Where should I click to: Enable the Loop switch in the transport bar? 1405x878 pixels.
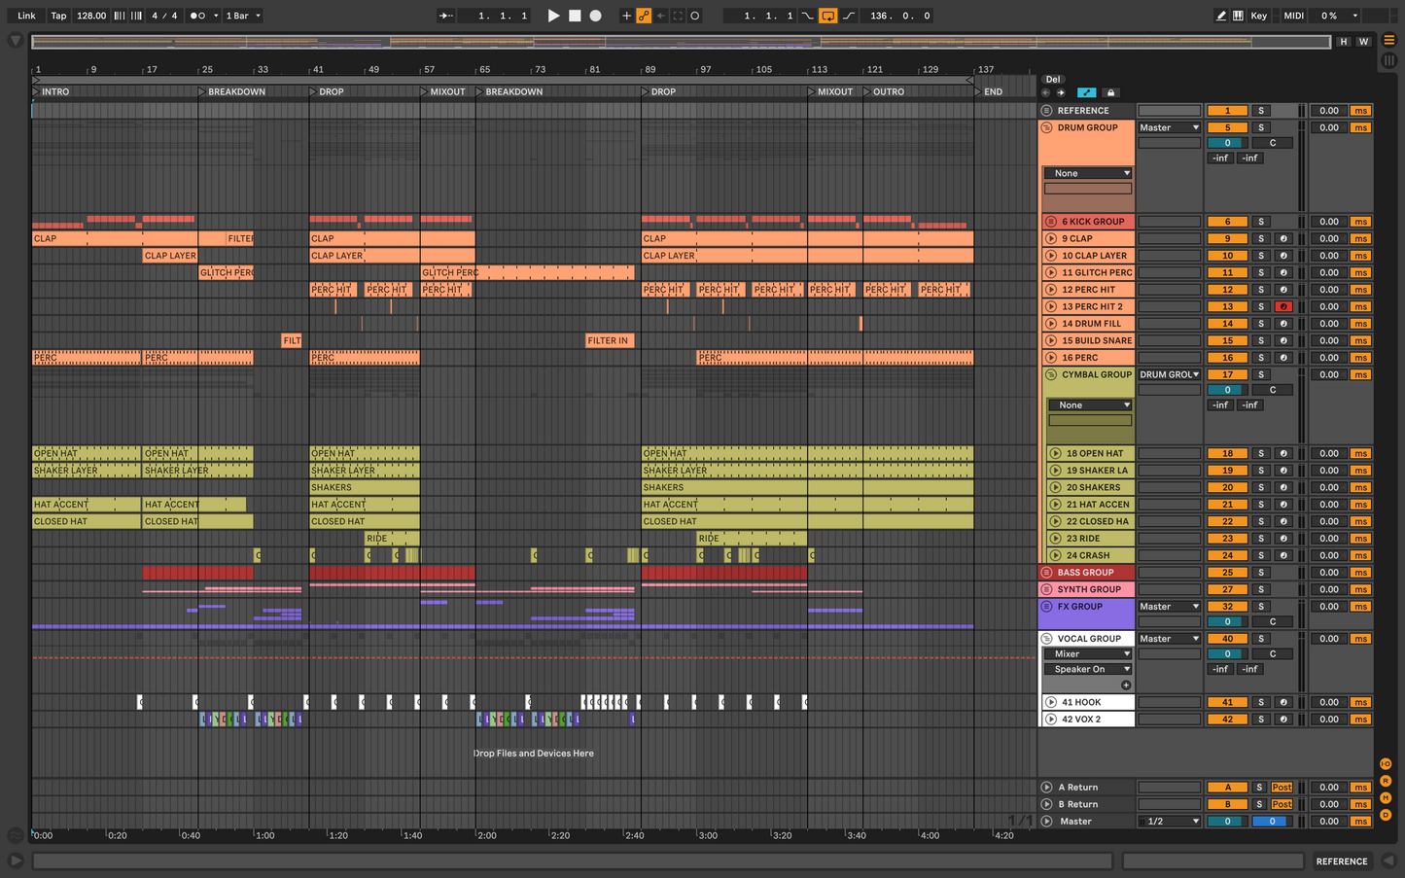pos(828,16)
